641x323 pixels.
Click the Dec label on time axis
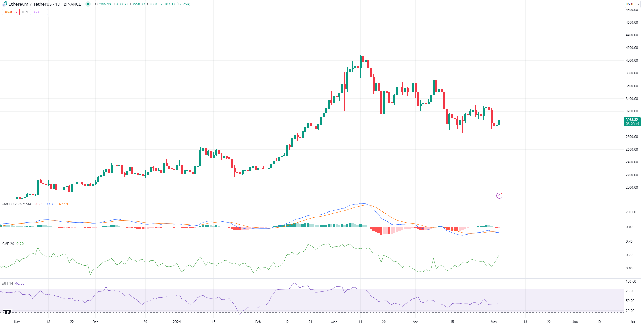(x=95, y=322)
